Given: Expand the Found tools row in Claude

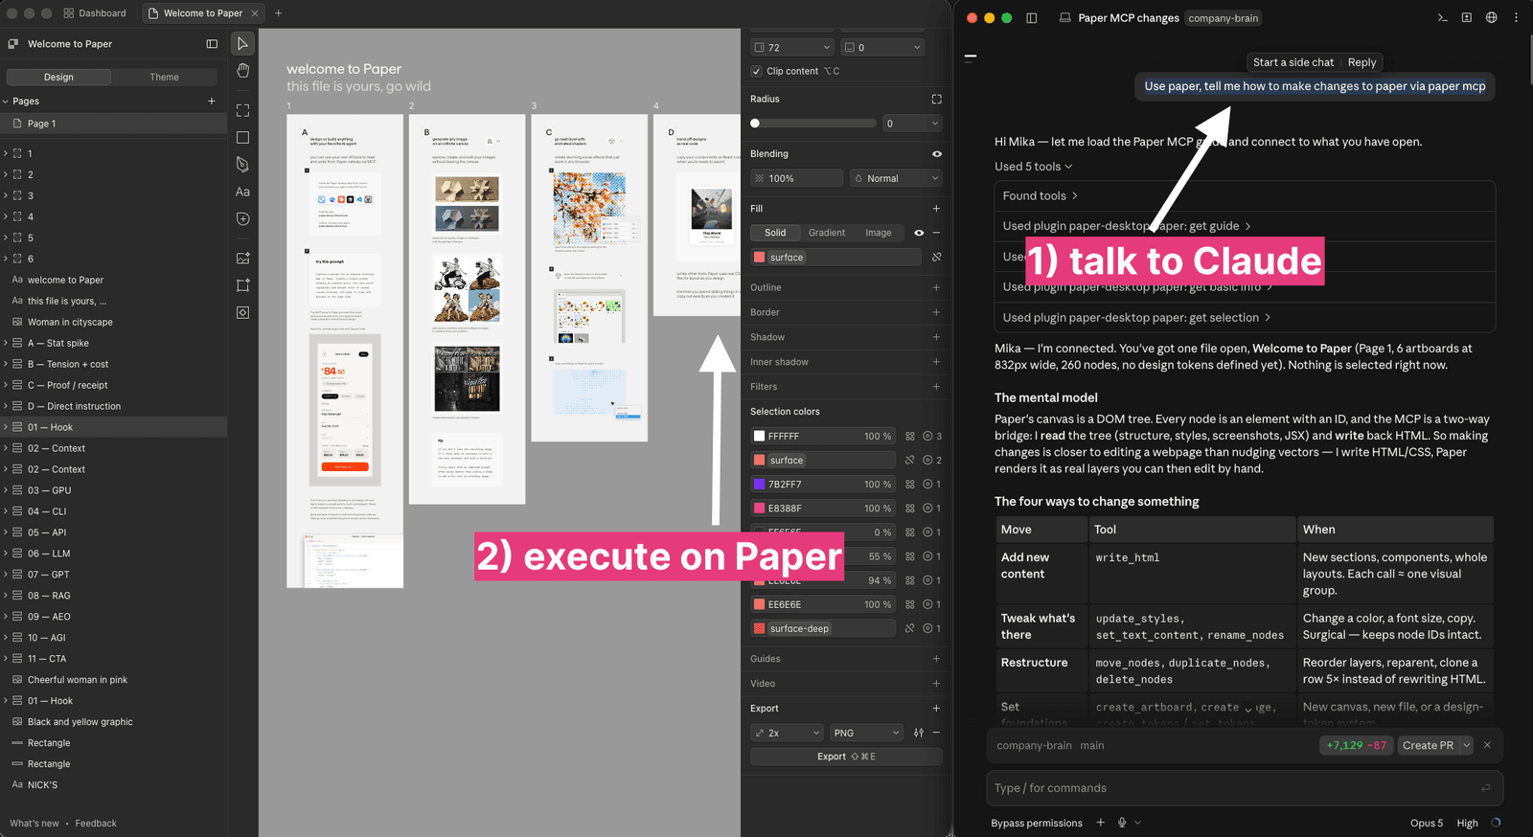Looking at the screenshot, I should point(1041,195).
